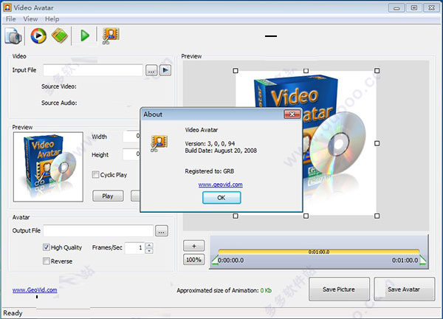Browse for Input File with ellipsis button
Viewport: 443px width, 319px height.
[x=151, y=70]
